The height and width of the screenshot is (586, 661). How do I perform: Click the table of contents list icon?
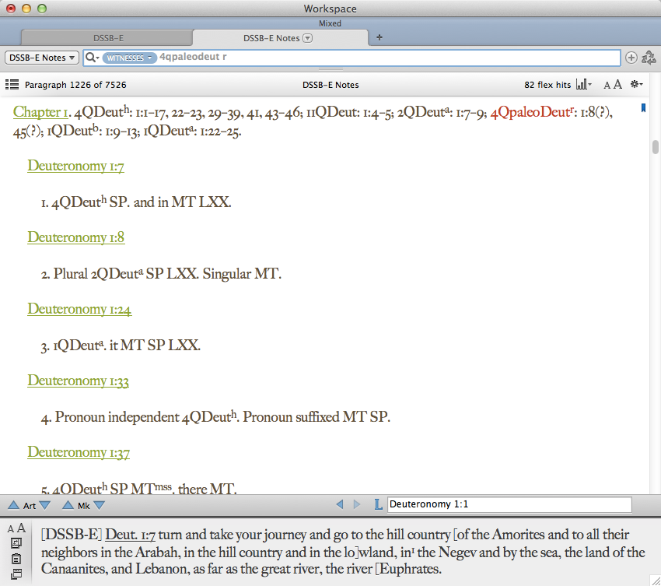[x=12, y=85]
